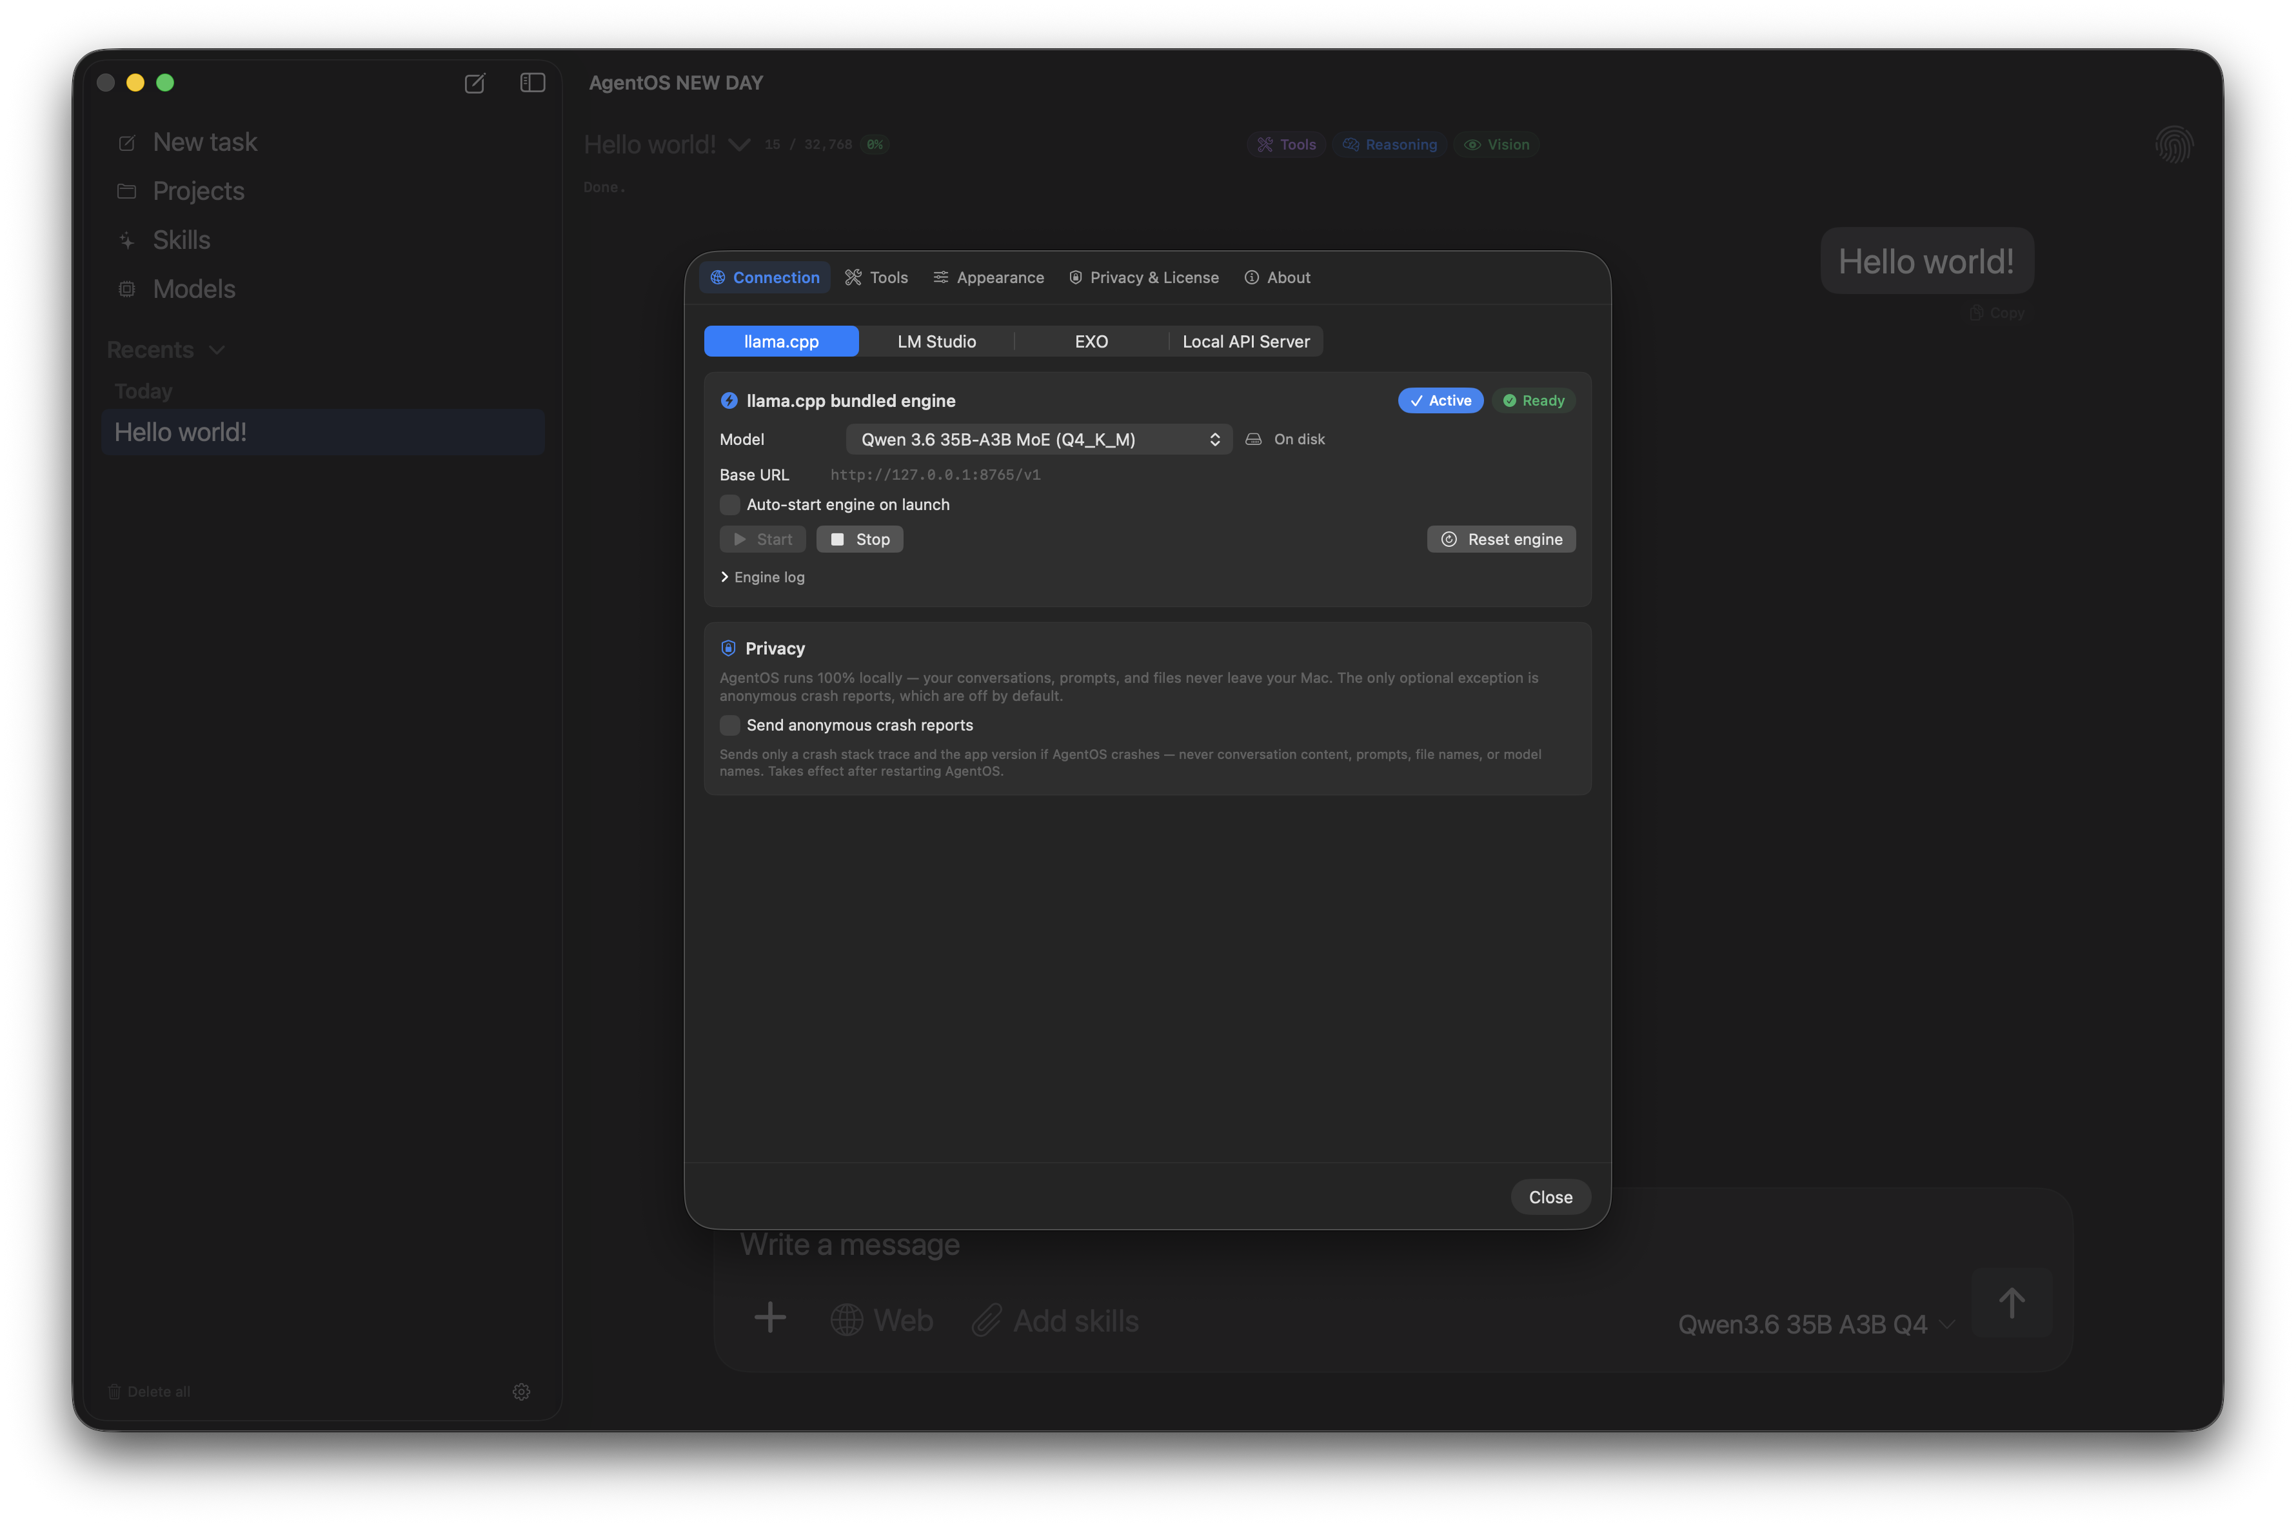Switch to the Tools settings tab
Image resolution: width=2296 pixels, height=1527 pixels.
point(876,277)
